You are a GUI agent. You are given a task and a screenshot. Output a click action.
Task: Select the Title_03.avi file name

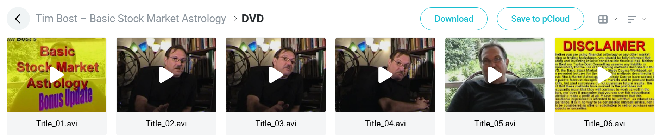276,124
